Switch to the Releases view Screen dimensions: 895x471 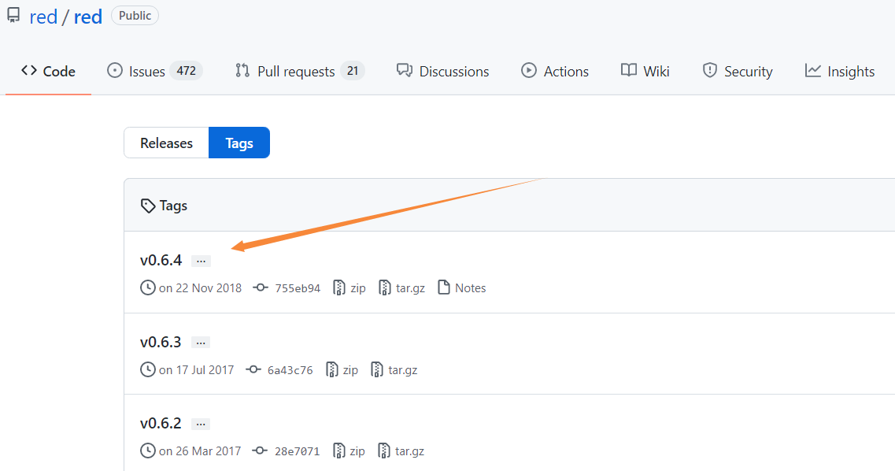[166, 143]
